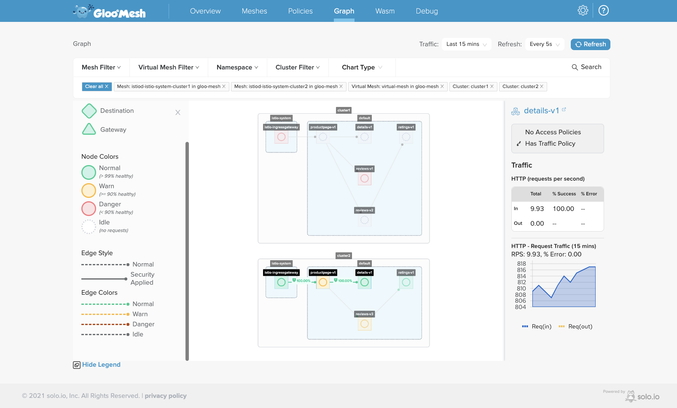Toggle Req(out) chart series
The image size is (677, 408).
(x=575, y=327)
